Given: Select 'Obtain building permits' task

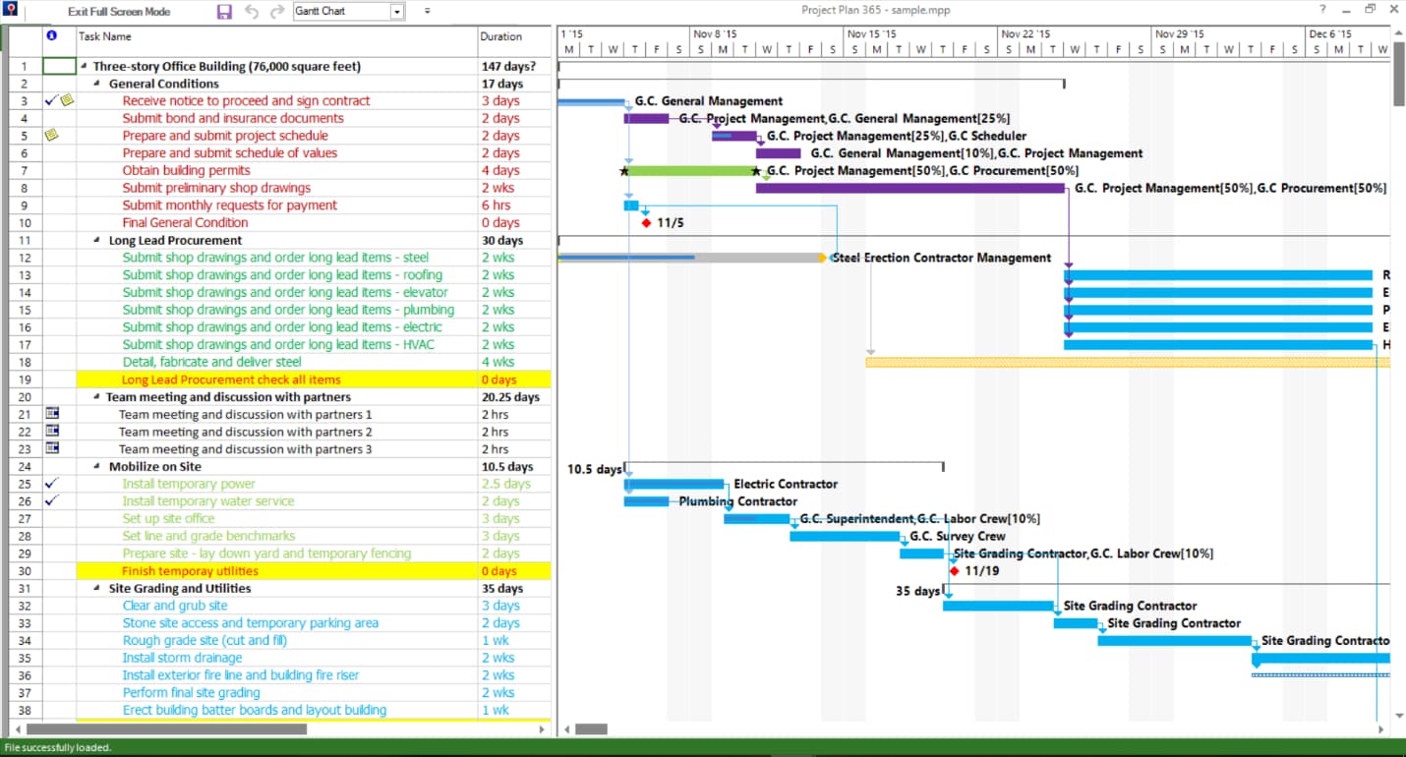Looking at the screenshot, I should [186, 170].
